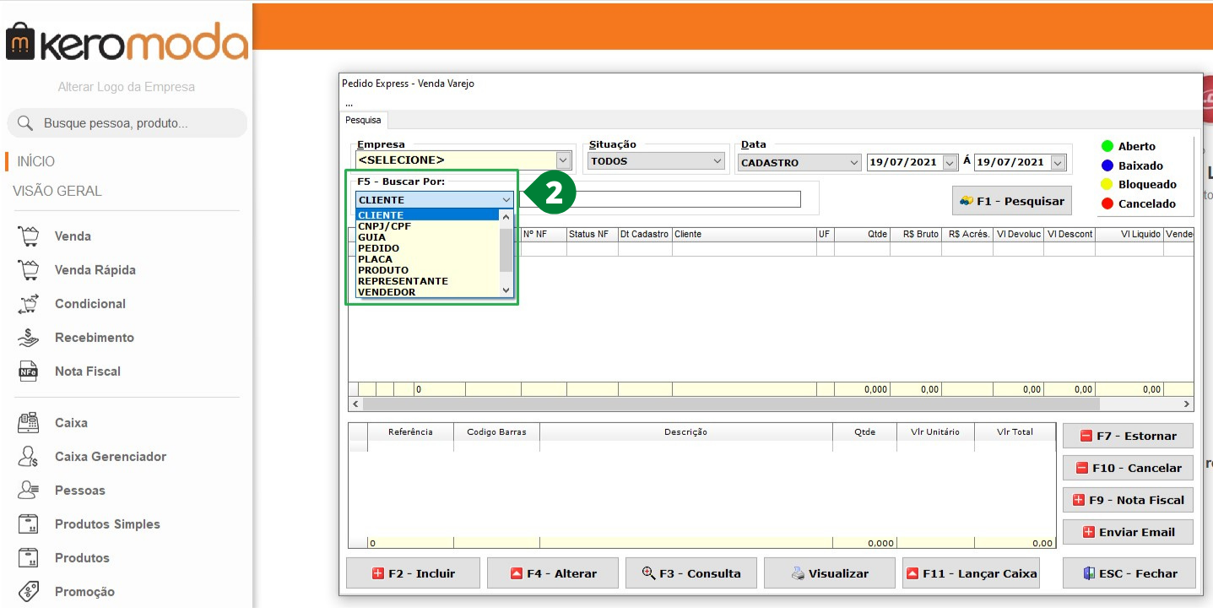
Task: Click the Caixa cash register icon
Action: click(x=29, y=422)
